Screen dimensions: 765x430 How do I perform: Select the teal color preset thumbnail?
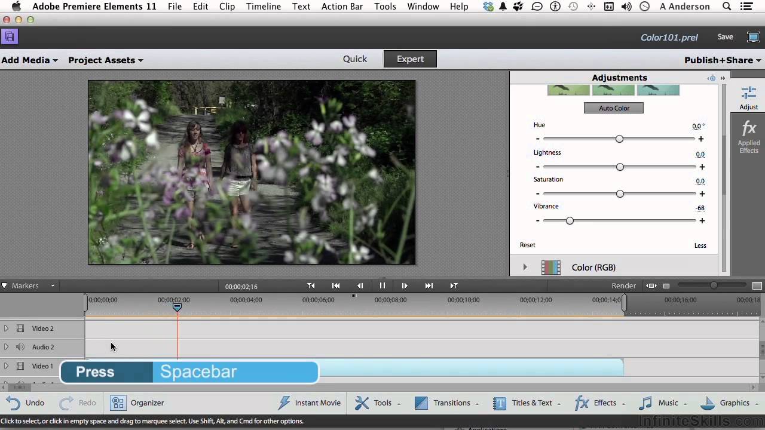(658, 90)
